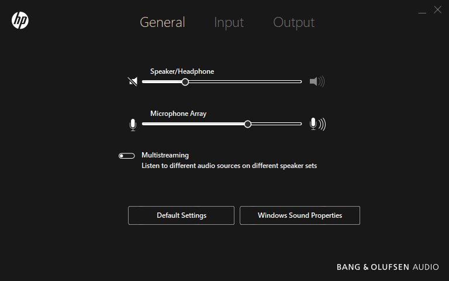Click the loud speaker maximum volume icon
This screenshot has height=281, width=449.
point(317,81)
